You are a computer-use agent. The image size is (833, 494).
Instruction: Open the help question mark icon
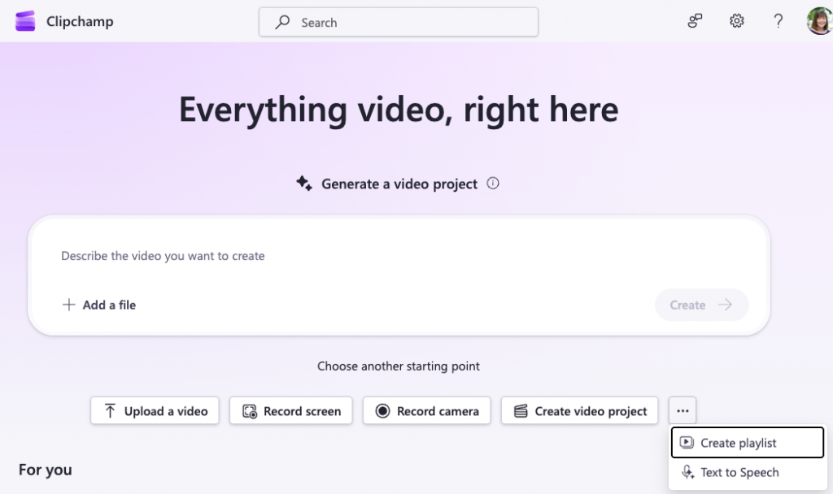point(778,21)
